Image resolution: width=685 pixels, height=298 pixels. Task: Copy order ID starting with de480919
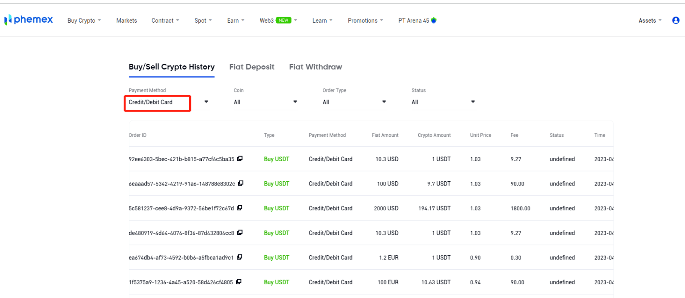(x=240, y=233)
